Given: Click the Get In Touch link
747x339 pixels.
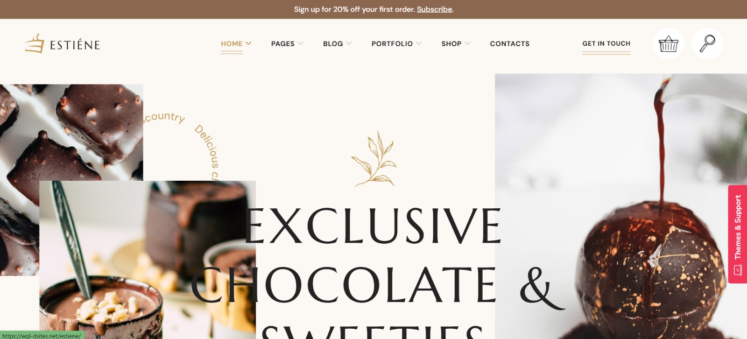Looking at the screenshot, I should (x=606, y=43).
